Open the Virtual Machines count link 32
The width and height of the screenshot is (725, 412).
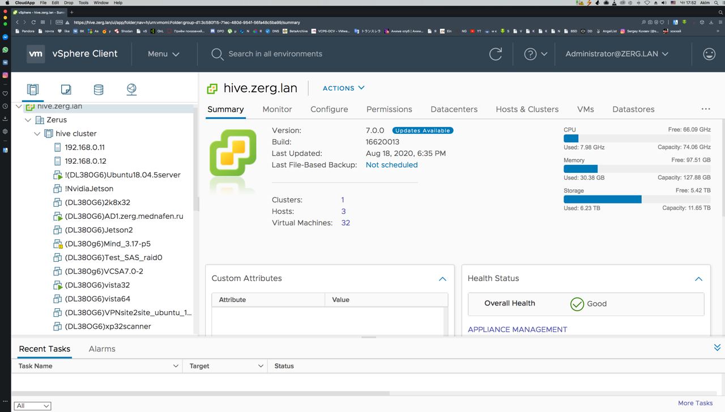pyautogui.click(x=346, y=223)
